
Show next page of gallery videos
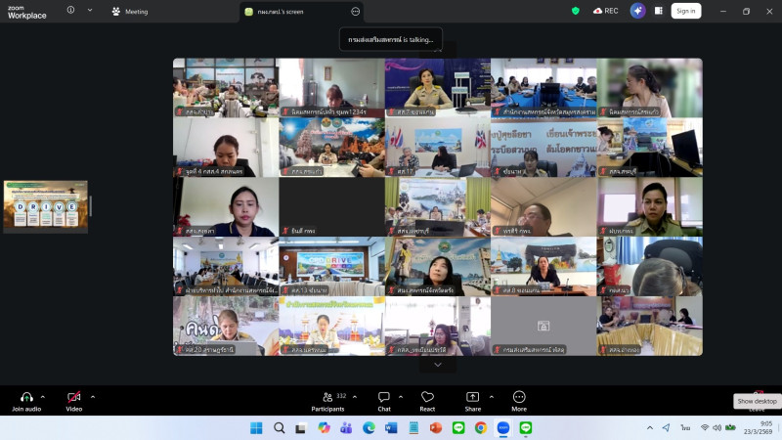click(437, 365)
